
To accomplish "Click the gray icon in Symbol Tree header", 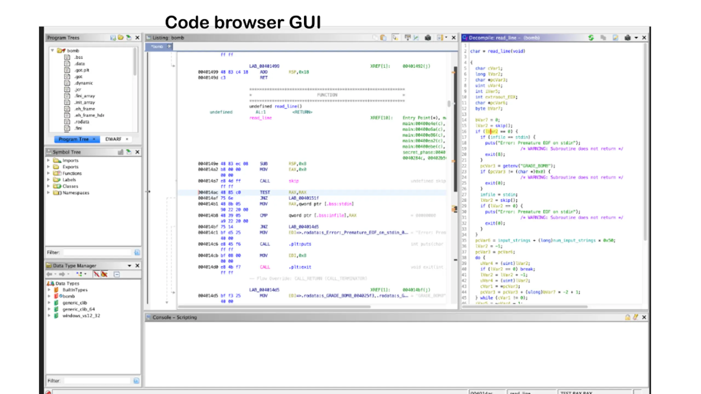I will (x=120, y=152).
